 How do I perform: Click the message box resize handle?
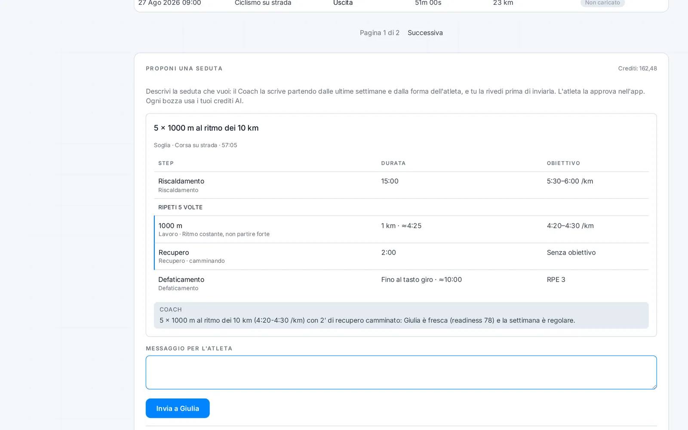click(654, 387)
